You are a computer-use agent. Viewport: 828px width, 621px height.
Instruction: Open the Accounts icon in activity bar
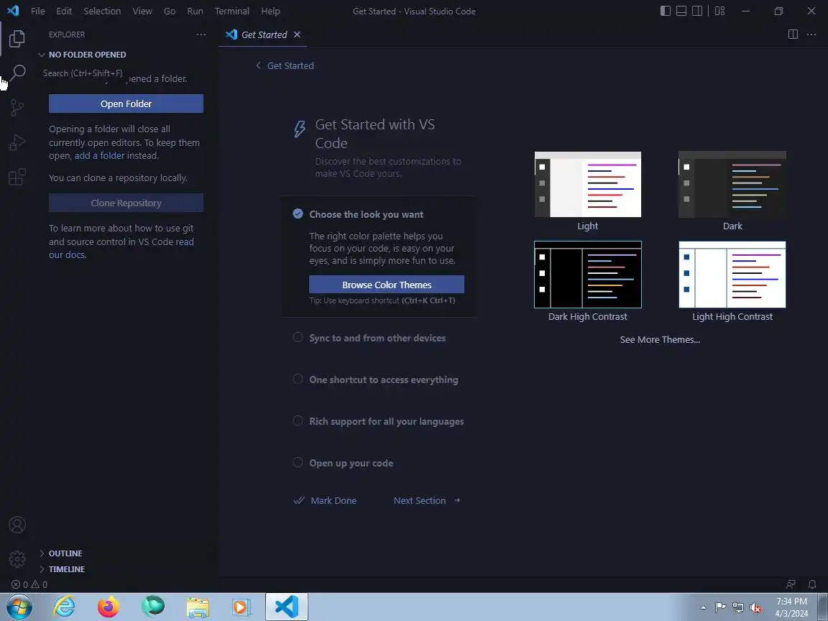pos(17,525)
